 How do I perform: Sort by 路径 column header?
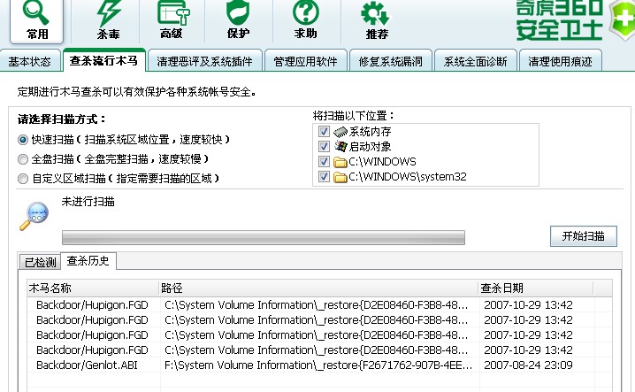tap(317, 288)
